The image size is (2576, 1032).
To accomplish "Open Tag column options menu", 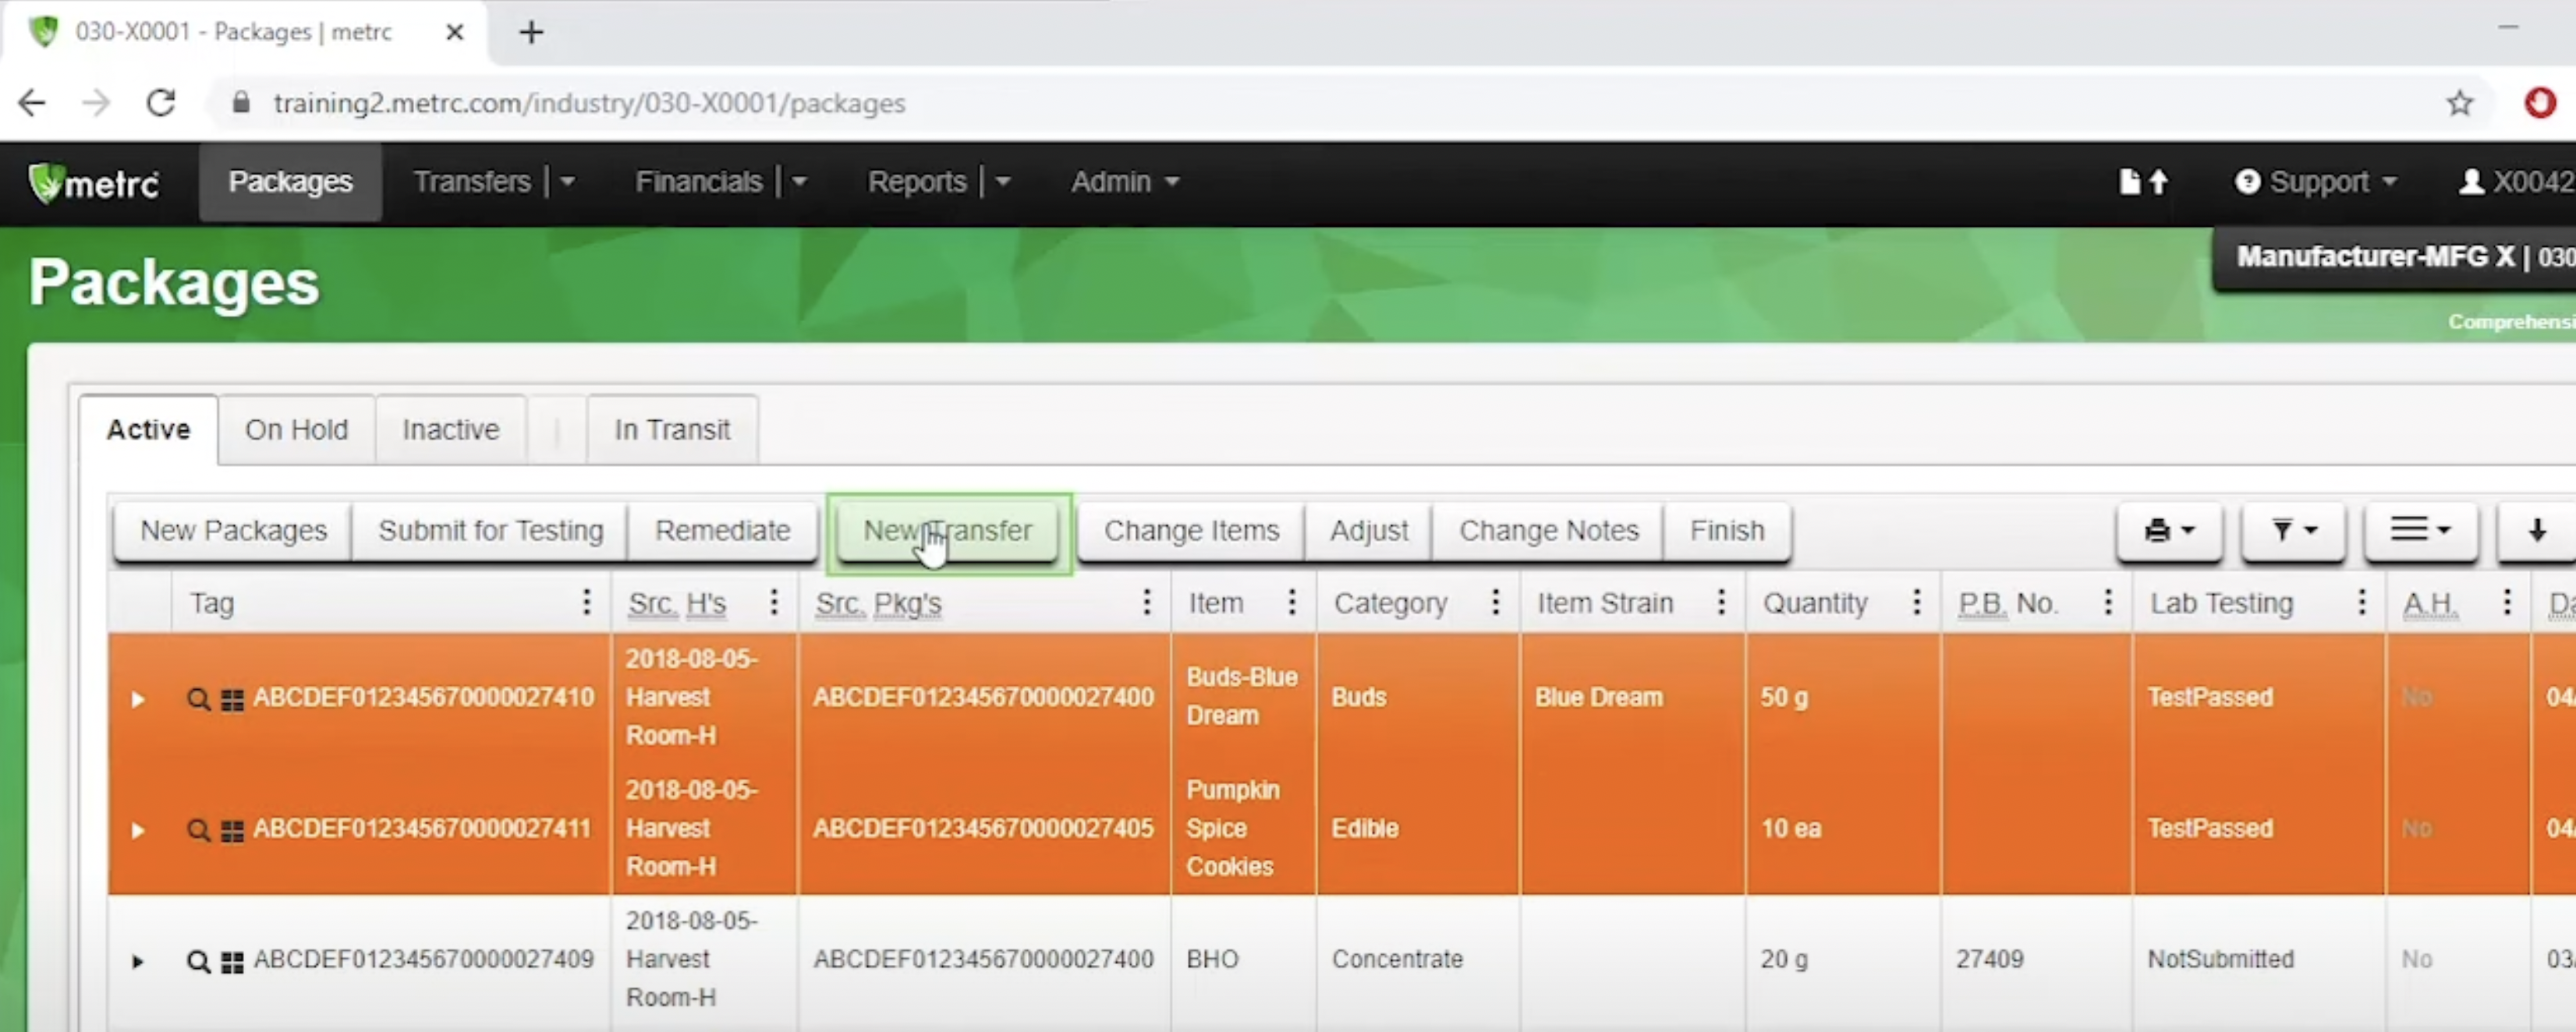I will [x=586, y=603].
